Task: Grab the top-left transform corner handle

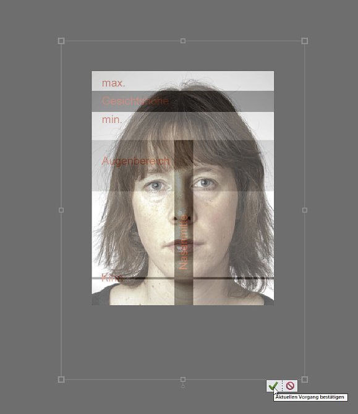Action: coord(61,41)
